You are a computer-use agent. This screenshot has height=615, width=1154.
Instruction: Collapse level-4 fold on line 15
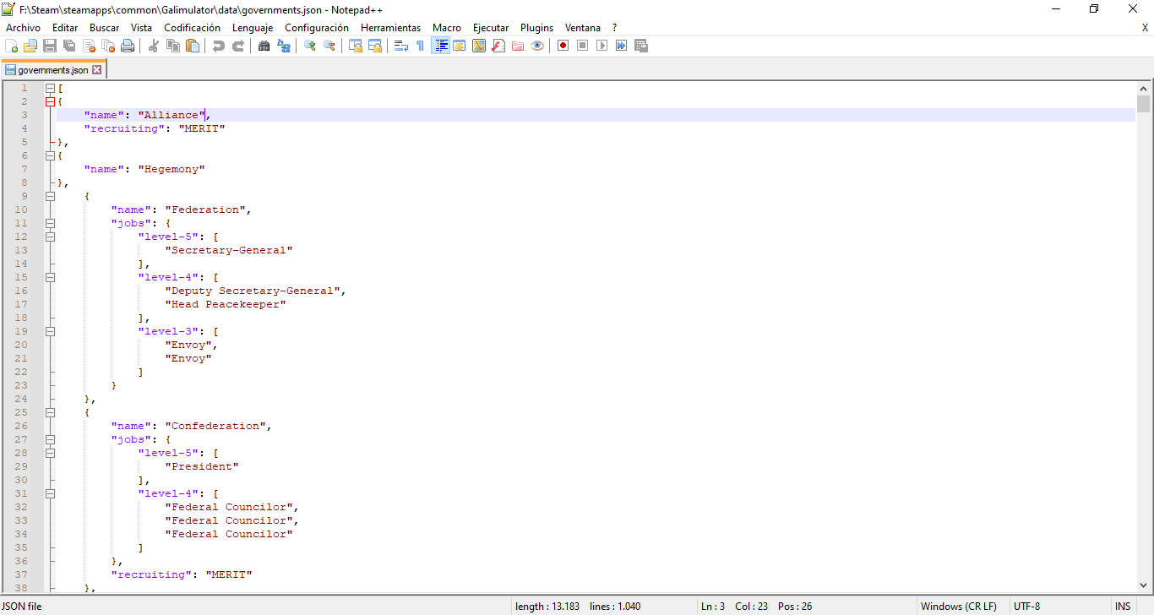pos(50,277)
